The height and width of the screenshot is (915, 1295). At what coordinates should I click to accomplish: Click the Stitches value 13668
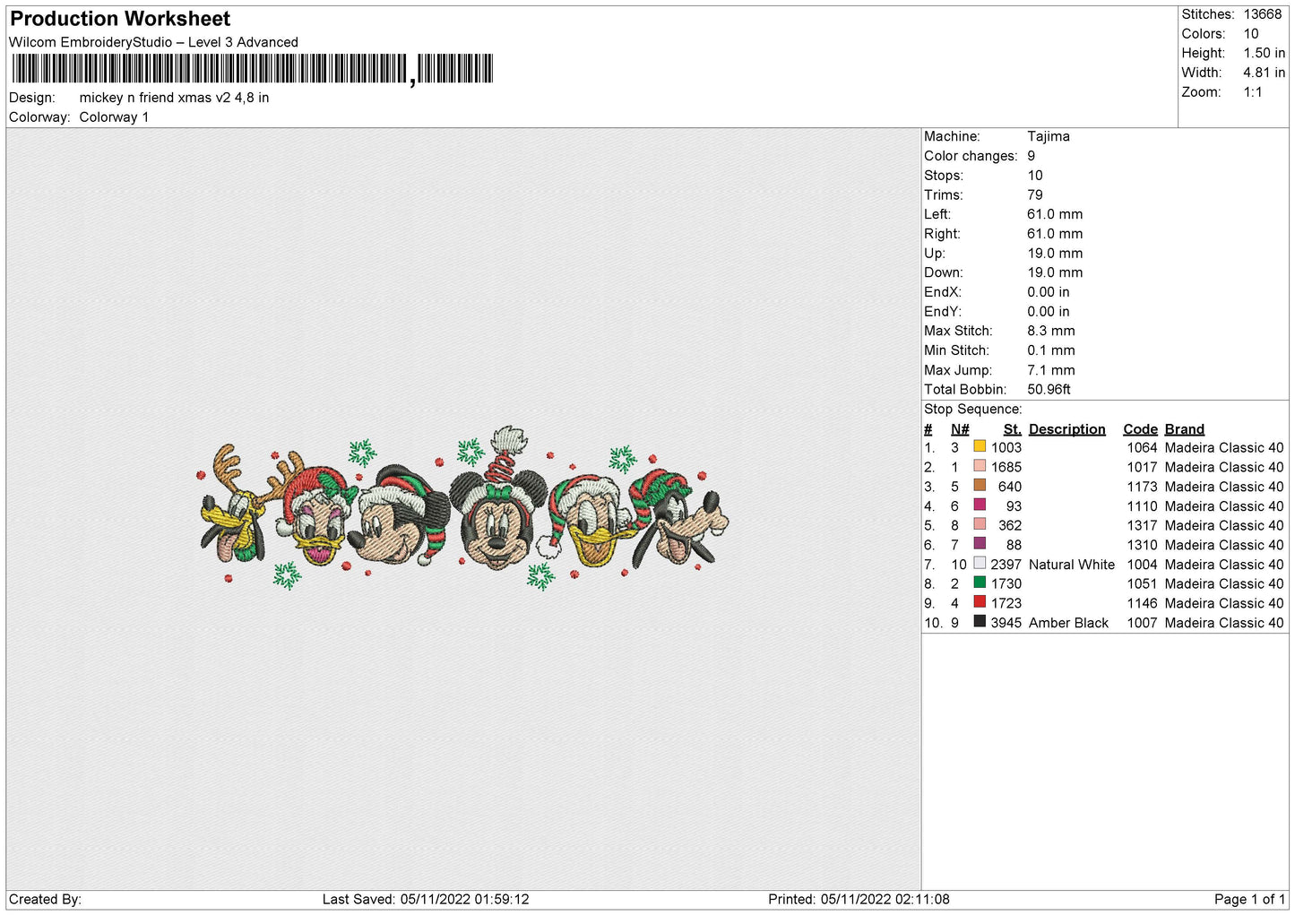pos(1262,14)
